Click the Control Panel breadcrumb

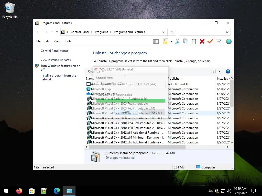[x=80, y=32]
